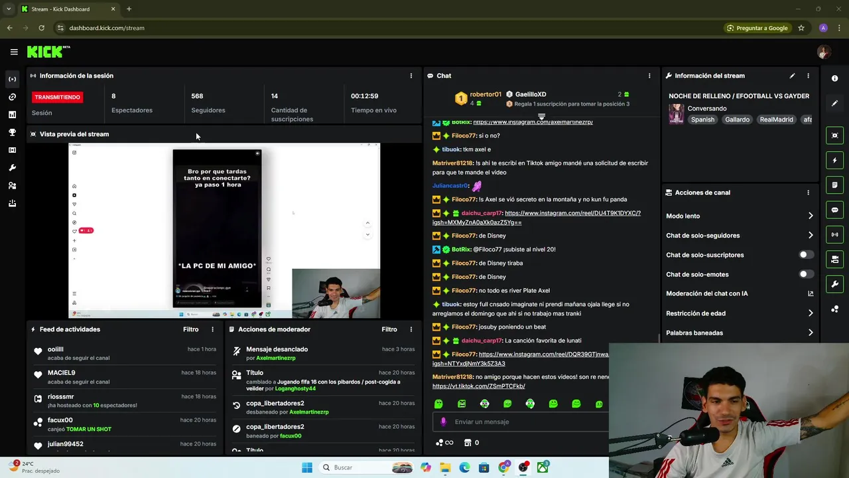The image size is (849, 478).
Task: Open the trophy achievements icon in the left sidebar
Action: click(12, 133)
